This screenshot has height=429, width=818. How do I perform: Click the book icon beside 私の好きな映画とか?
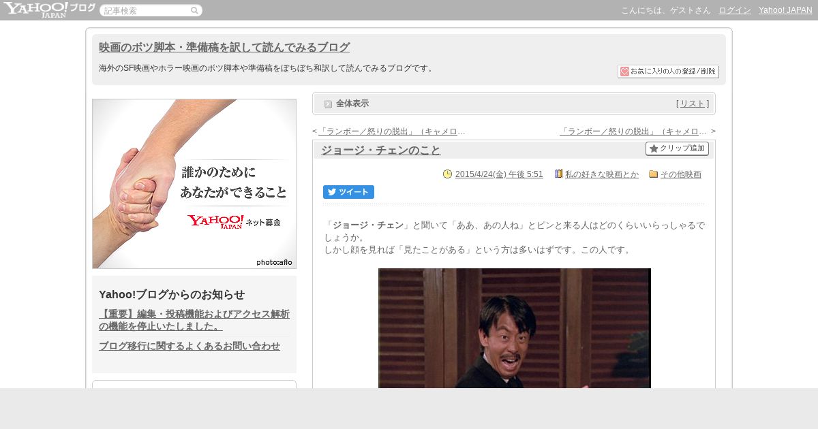pyautogui.click(x=559, y=174)
